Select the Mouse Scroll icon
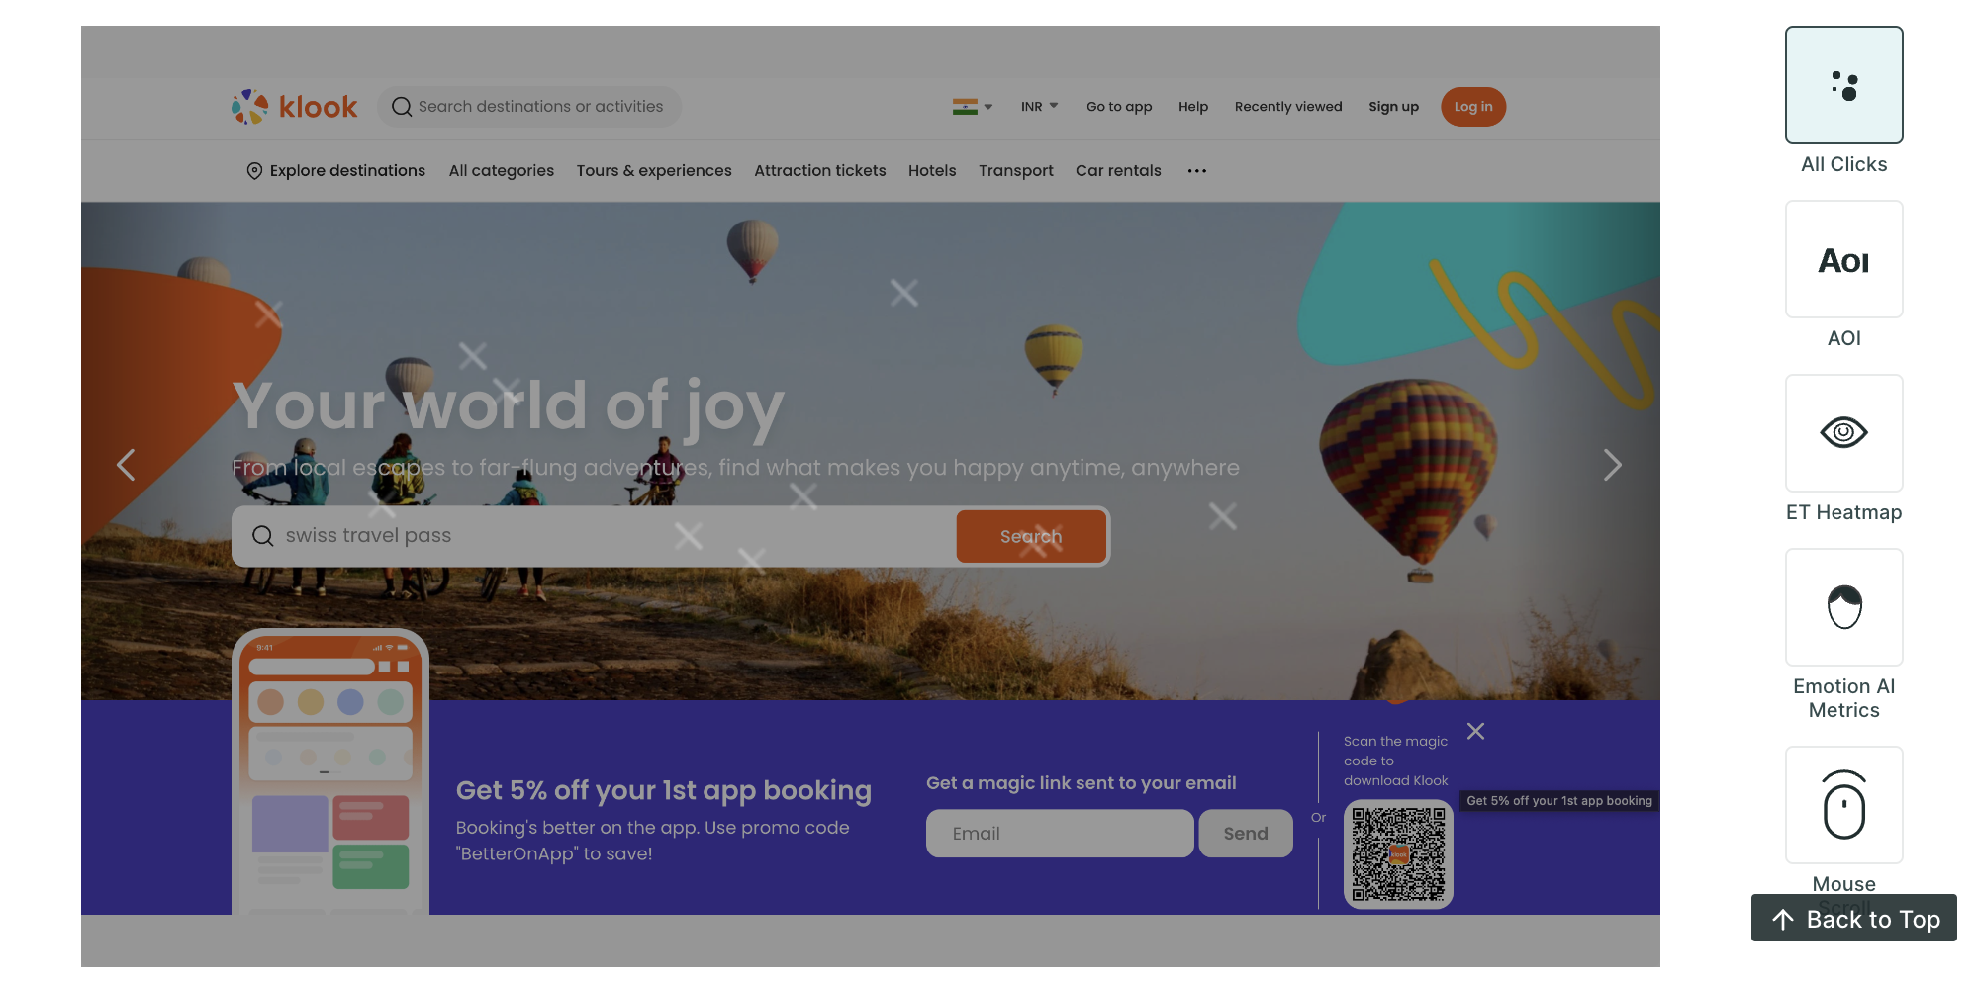Image resolution: width=1975 pixels, height=985 pixels. click(1843, 805)
